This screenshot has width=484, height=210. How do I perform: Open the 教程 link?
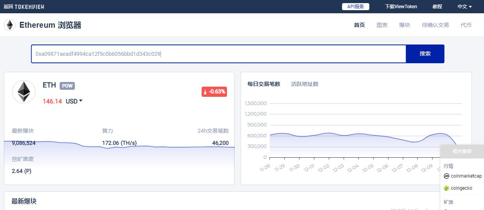point(437,7)
